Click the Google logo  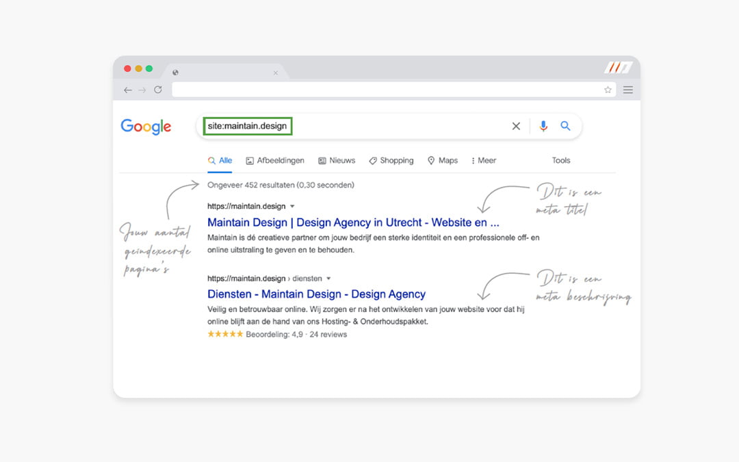pyautogui.click(x=146, y=127)
